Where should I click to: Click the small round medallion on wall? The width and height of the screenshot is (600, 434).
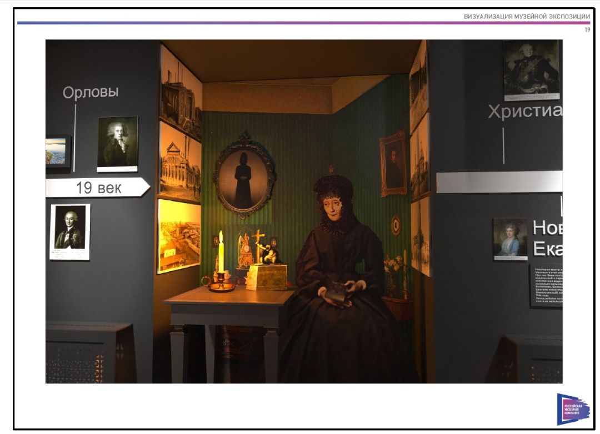(396, 226)
